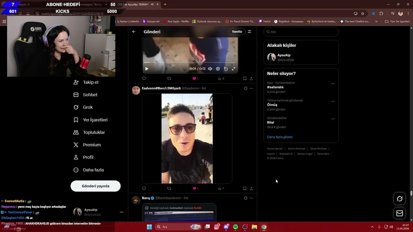Open the Takip et menu item
The height and width of the screenshot is (232, 413).
[x=86, y=82]
